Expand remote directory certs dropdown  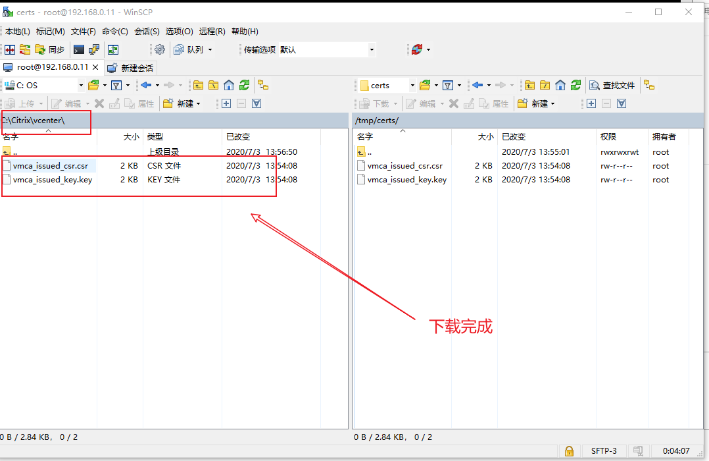click(x=412, y=85)
